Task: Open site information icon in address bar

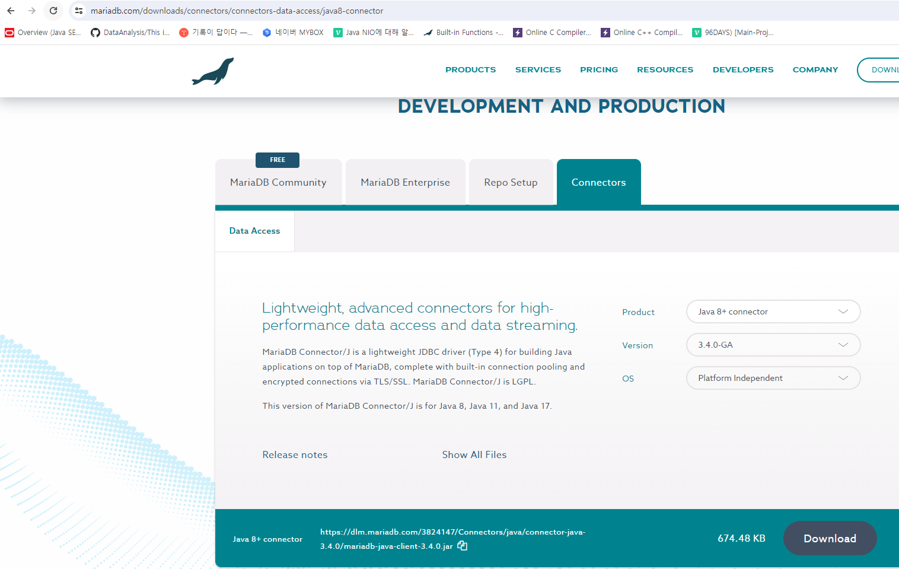Action: (x=79, y=11)
